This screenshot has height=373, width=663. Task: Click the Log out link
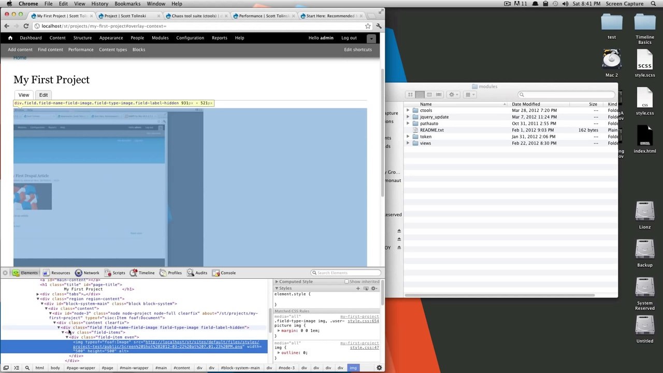click(x=349, y=38)
